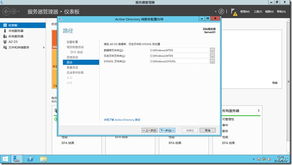This screenshot has height=165, width=292.
Task: Launch PowerShell from the taskbar
Action: [x=30, y=159]
